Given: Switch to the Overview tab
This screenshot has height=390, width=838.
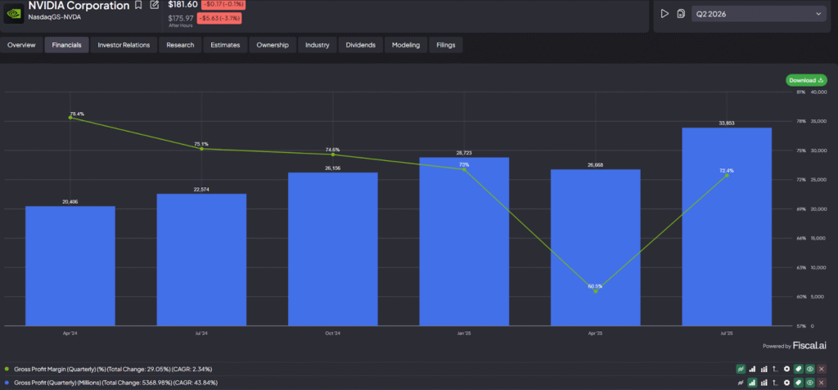Looking at the screenshot, I should [21, 46].
